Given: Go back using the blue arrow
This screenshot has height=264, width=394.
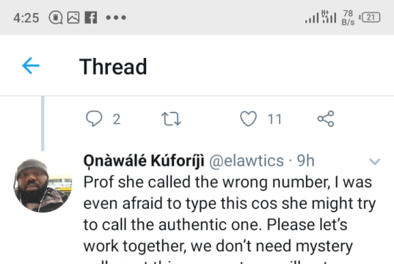Looking at the screenshot, I should 31,66.
